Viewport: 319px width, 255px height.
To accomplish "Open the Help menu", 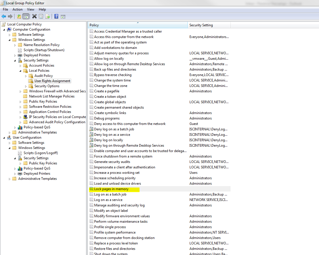I will pyautogui.click(x=42, y=9).
